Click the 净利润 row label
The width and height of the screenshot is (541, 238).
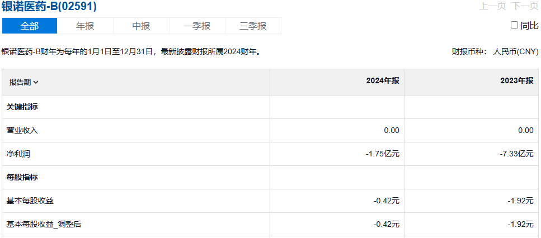point(18,154)
